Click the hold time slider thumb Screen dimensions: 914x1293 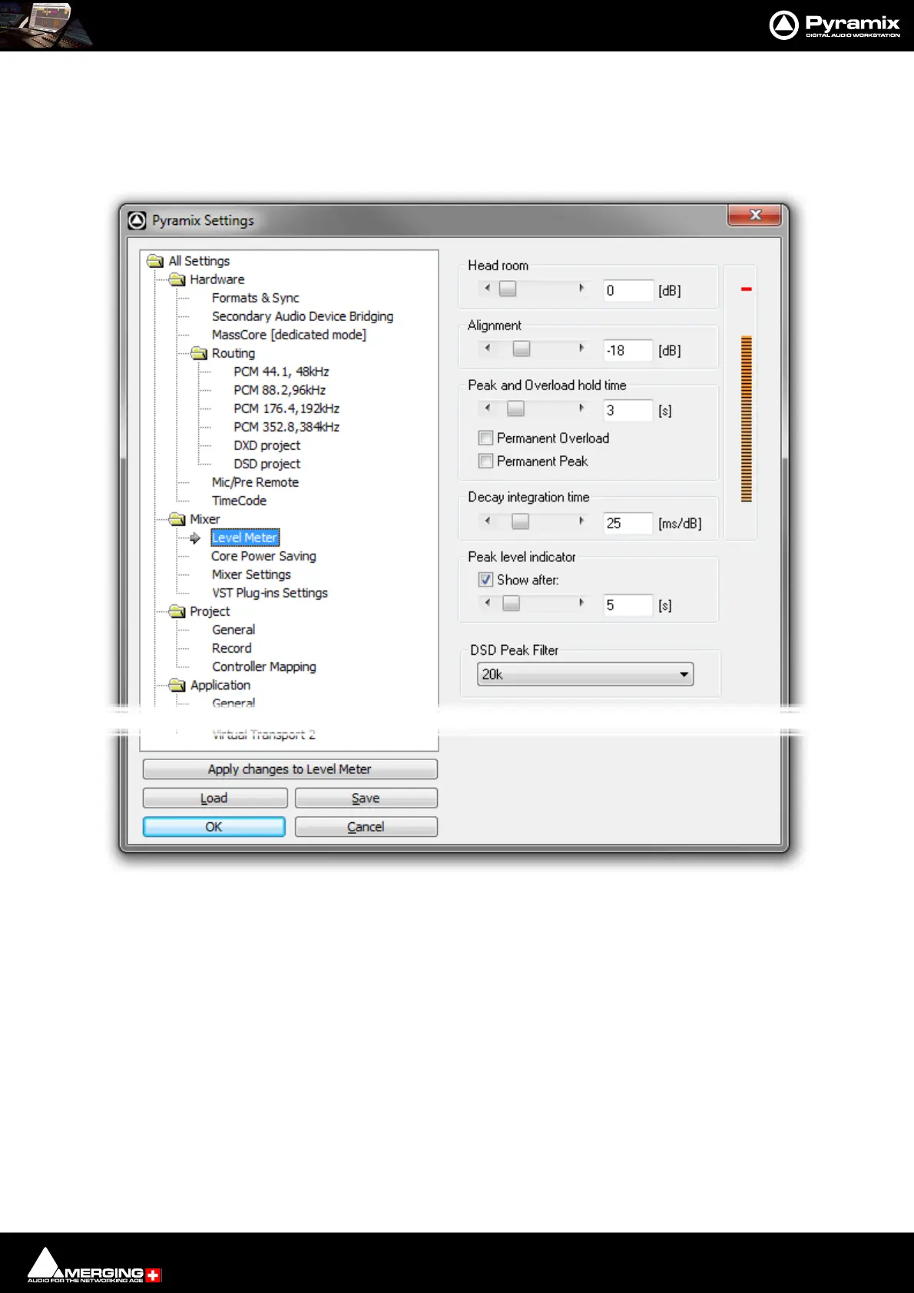click(x=515, y=408)
